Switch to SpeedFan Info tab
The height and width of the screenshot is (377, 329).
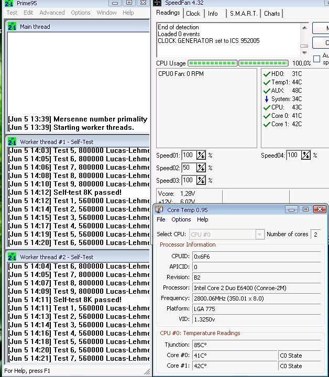(x=213, y=14)
